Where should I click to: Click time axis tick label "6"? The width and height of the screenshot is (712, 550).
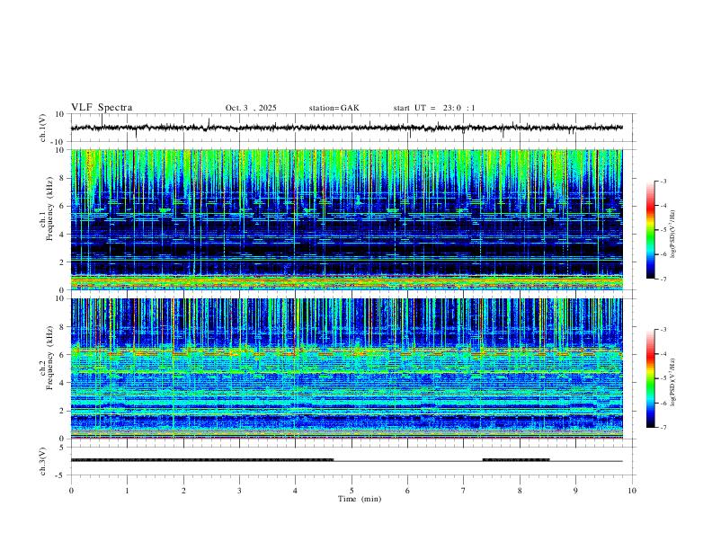[x=407, y=491]
